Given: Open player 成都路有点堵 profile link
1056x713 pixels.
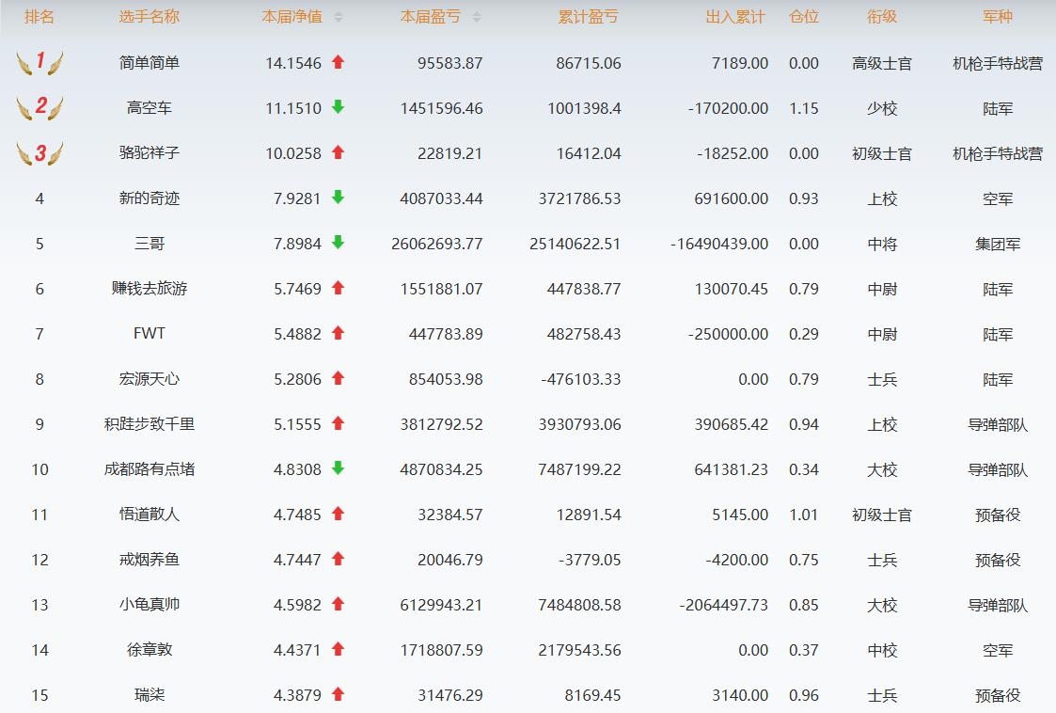Looking at the screenshot, I should pyautogui.click(x=150, y=469).
